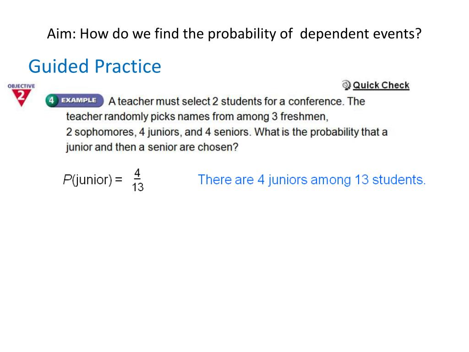
Task: Click the OBJECTIVE label above the triangle
Action: tap(21, 86)
